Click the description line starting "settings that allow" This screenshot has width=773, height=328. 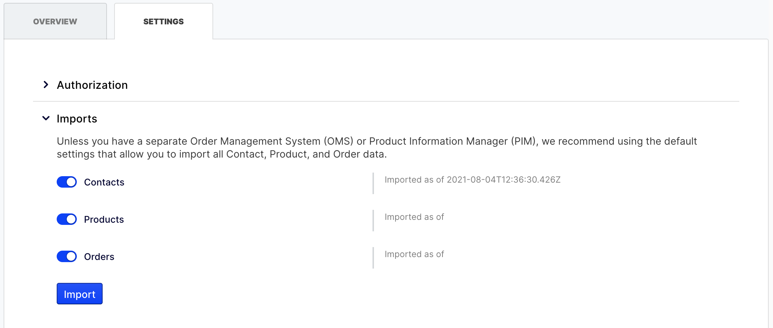(221, 154)
